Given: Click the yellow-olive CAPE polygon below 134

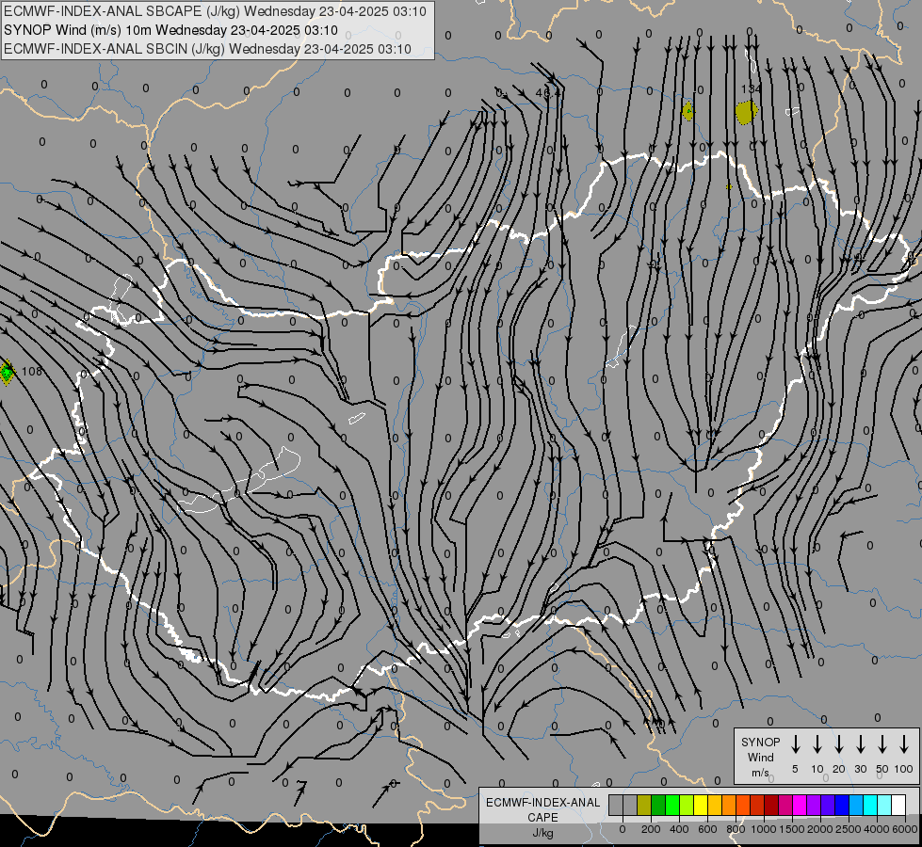Looking at the screenshot, I should pos(746,112).
